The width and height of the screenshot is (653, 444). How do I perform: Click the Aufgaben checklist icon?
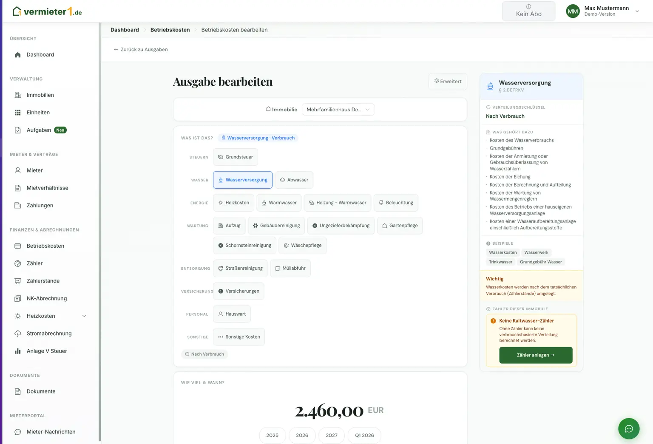[17, 130]
